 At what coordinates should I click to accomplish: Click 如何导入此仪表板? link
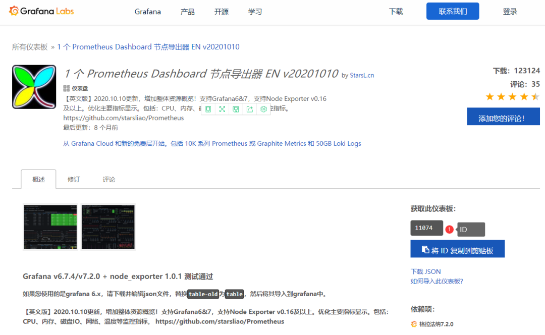tap(437, 281)
